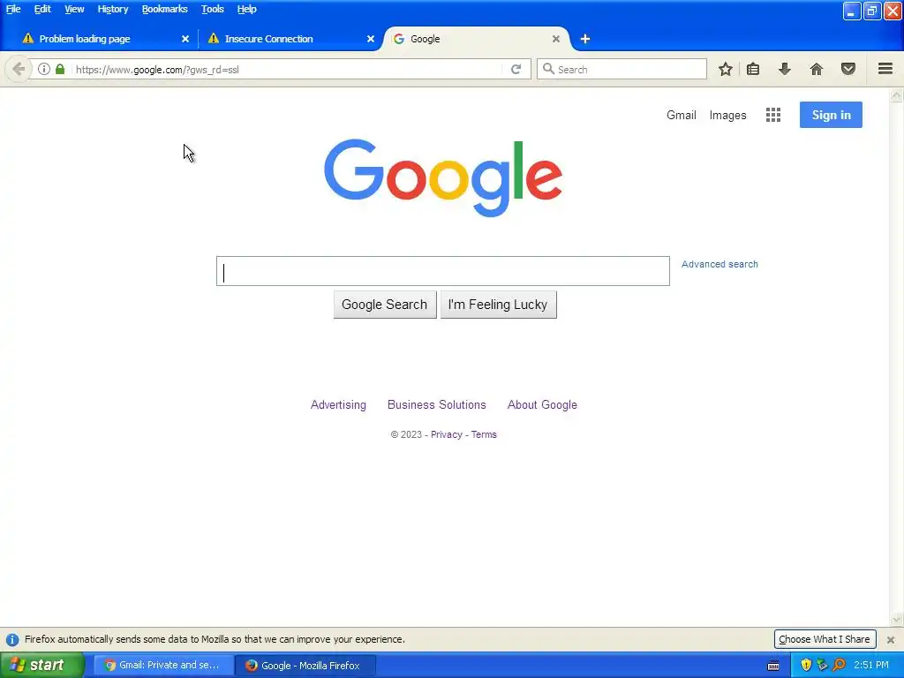The image size is (904, 678).
Task: Open the on-screen keyboard taskbar icon
Action: pos(773,666)
